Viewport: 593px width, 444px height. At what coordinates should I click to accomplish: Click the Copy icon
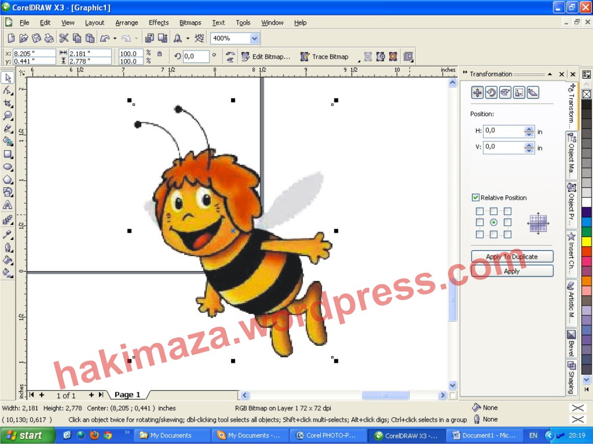tap(77, 38)
